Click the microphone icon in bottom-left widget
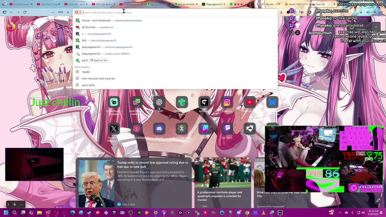This screenshot has width=386, height=217. (14, 204)
